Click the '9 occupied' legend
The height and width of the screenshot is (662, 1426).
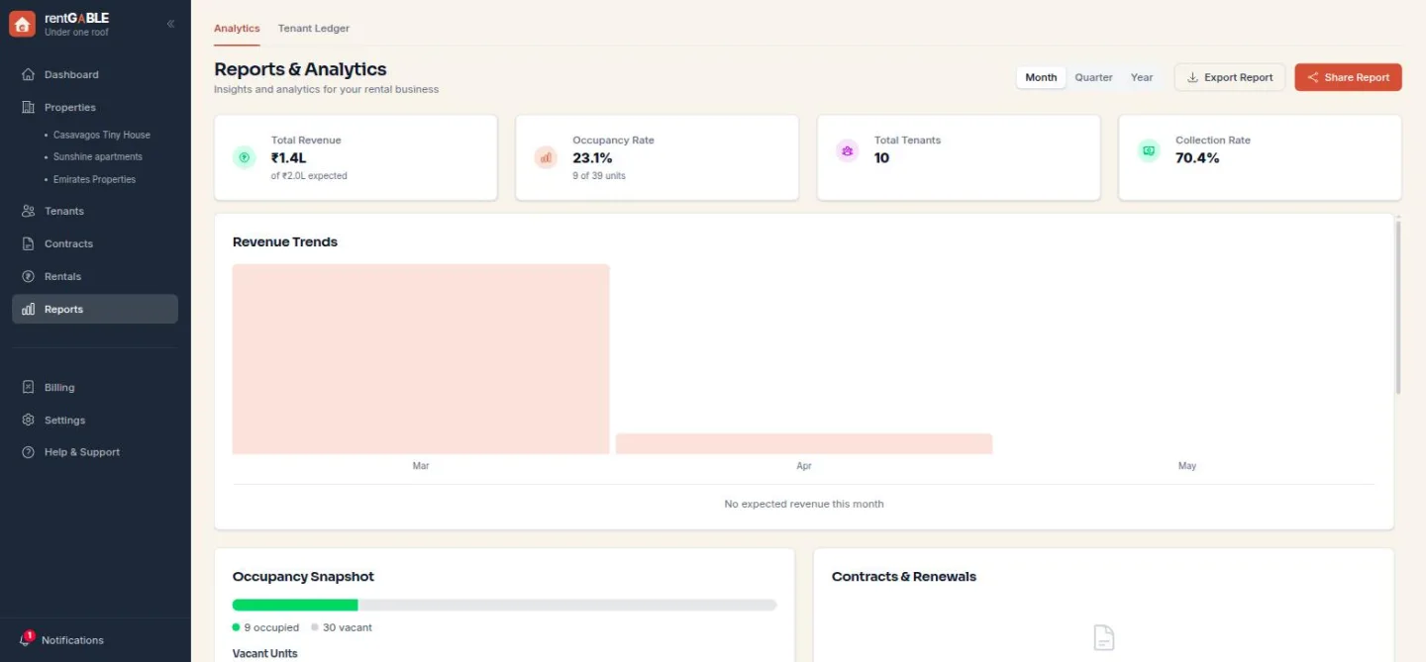pyautogui.click(x=265, y=627)
